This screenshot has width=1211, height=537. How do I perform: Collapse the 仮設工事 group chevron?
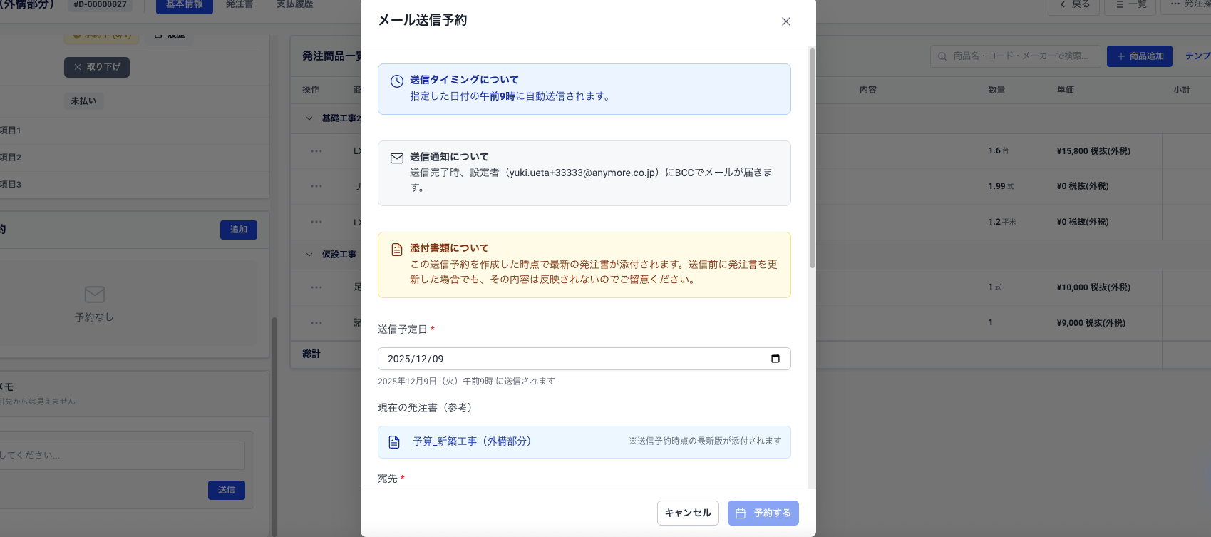click(309, 255)
